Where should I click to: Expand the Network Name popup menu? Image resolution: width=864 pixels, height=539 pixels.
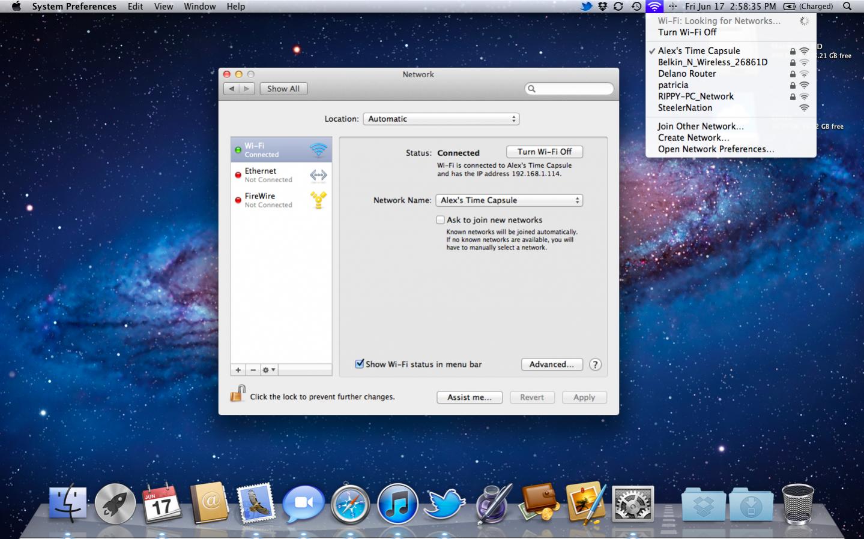pyautogui.click(x=509, y=200)
